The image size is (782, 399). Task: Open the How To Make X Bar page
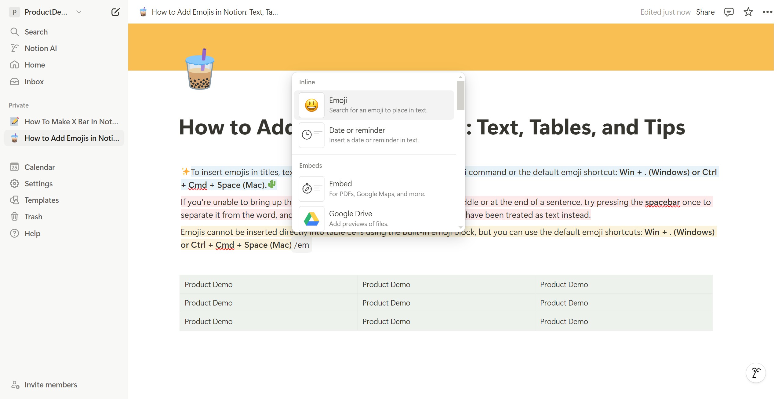(x=64, y=122)
